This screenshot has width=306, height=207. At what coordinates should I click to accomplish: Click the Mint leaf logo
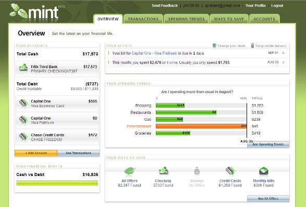tap(18, 11)
